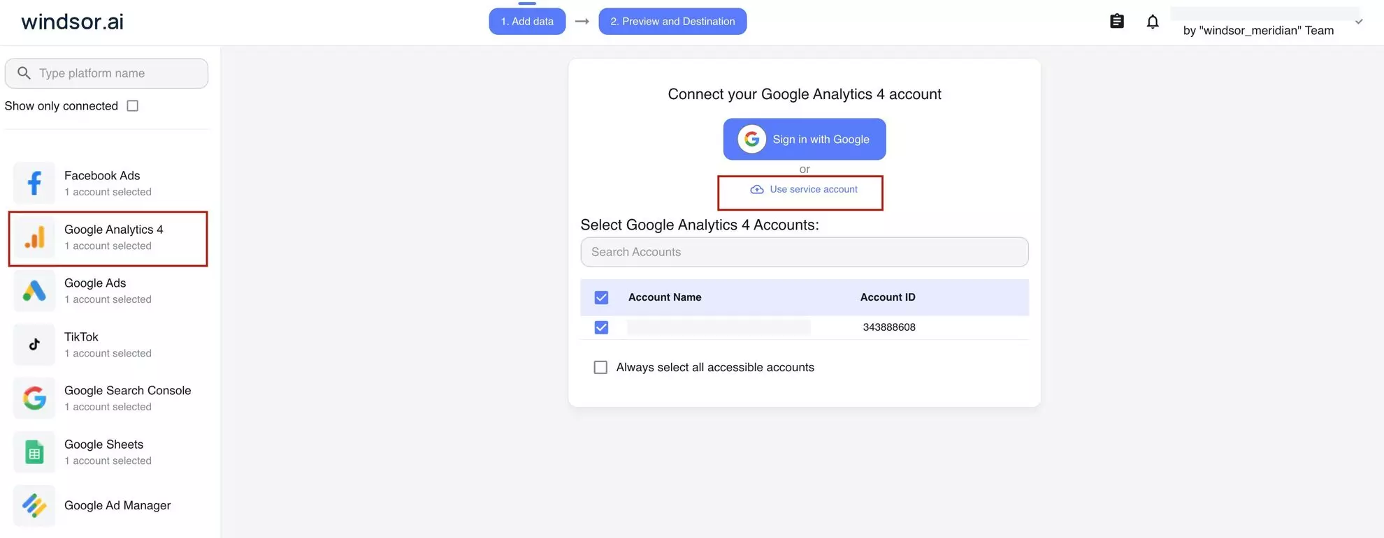This screenshot has width=1384, height=538.
Task: Select Google Sheets in the platform list
Action: tap(108, 452)
